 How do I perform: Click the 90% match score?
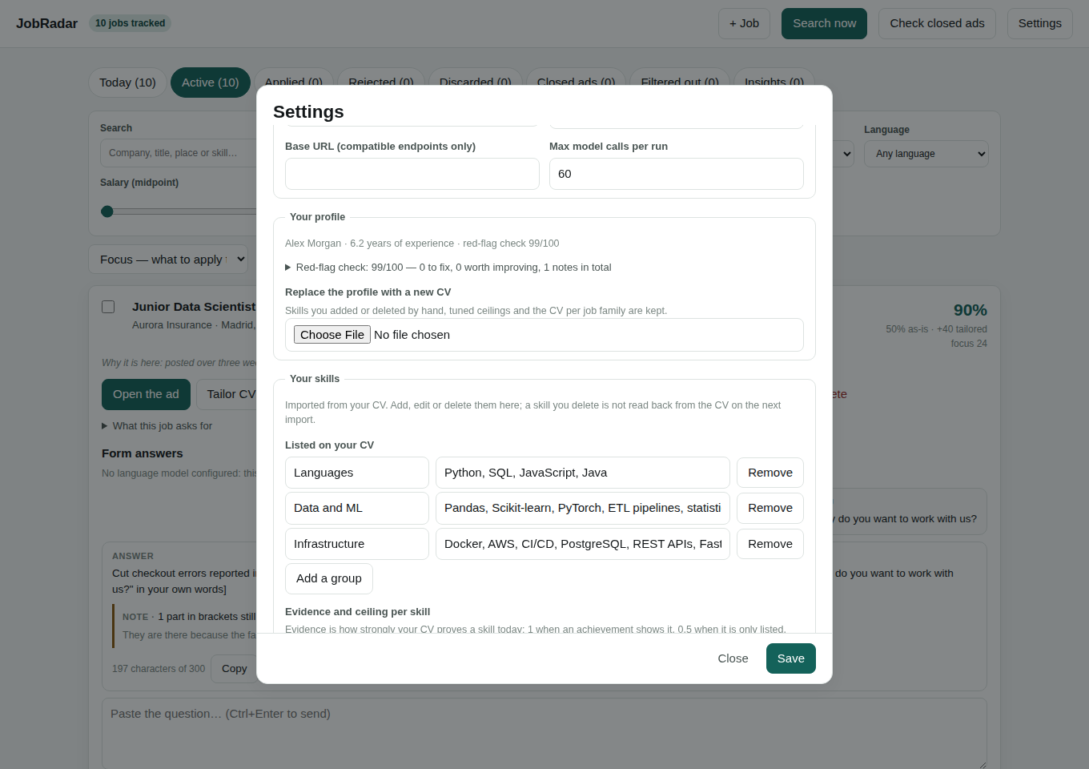click(970, 310)
